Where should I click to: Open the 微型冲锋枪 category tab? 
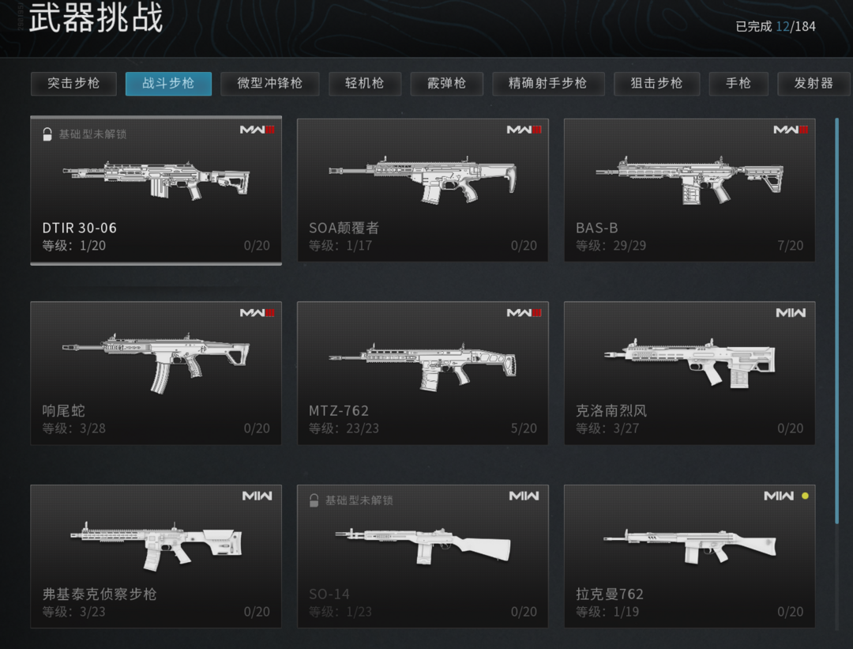[270, 83]
